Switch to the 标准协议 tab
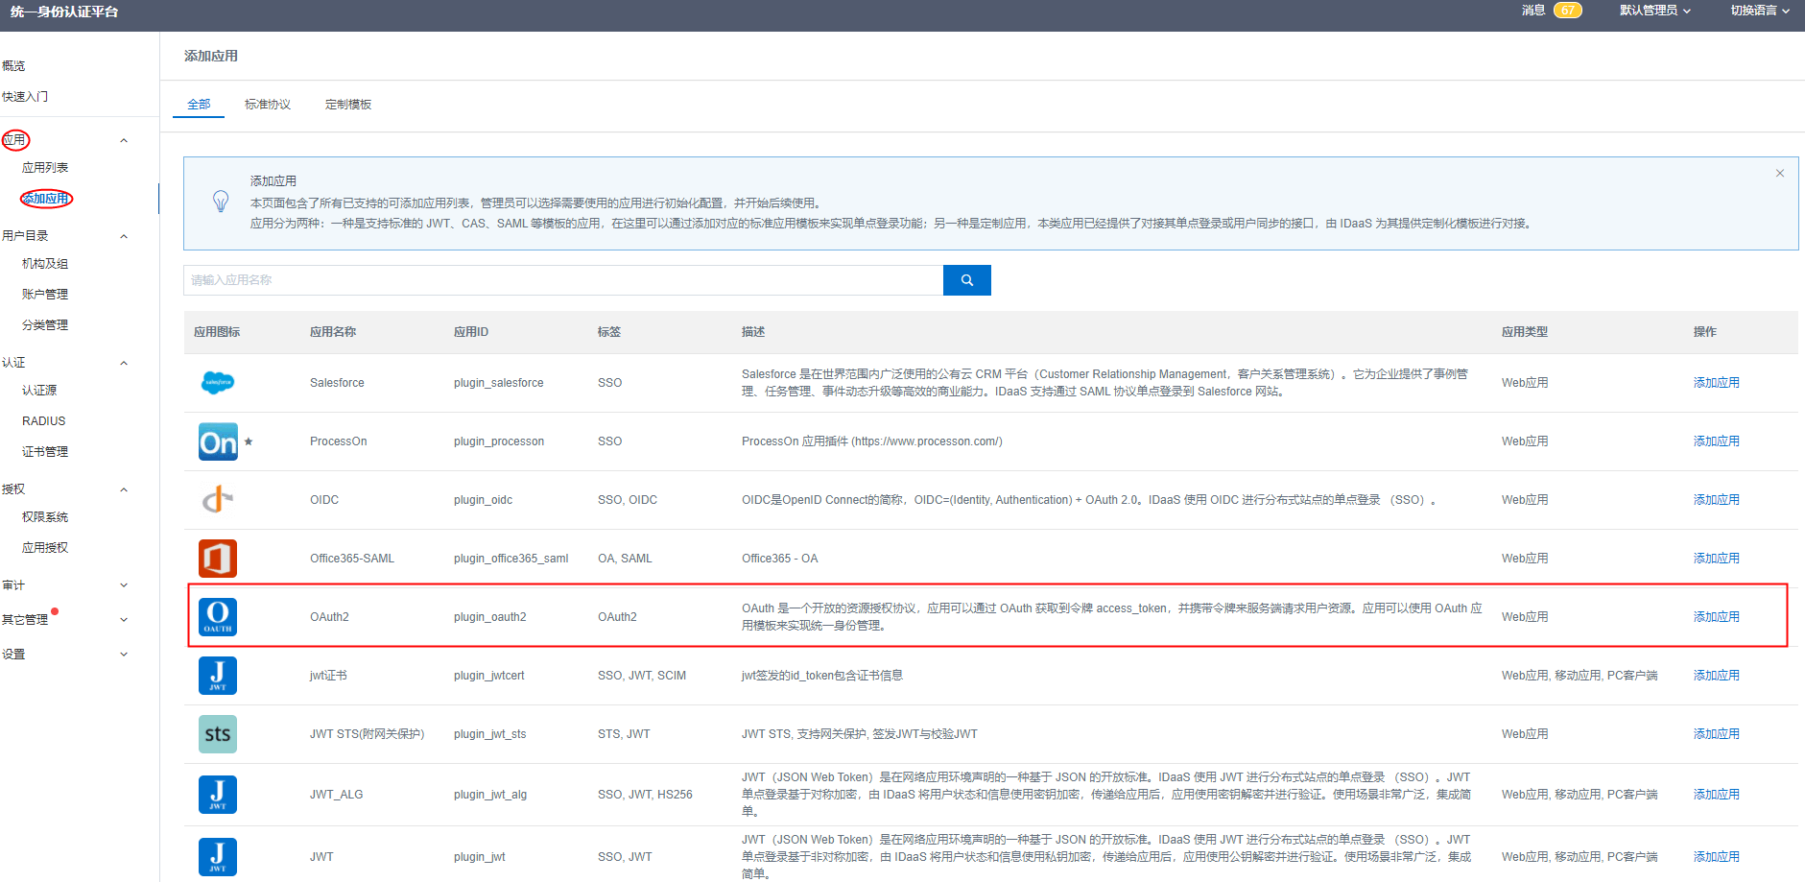The image size is (1805, 882). pyautogui.click(x=268, y=105)
